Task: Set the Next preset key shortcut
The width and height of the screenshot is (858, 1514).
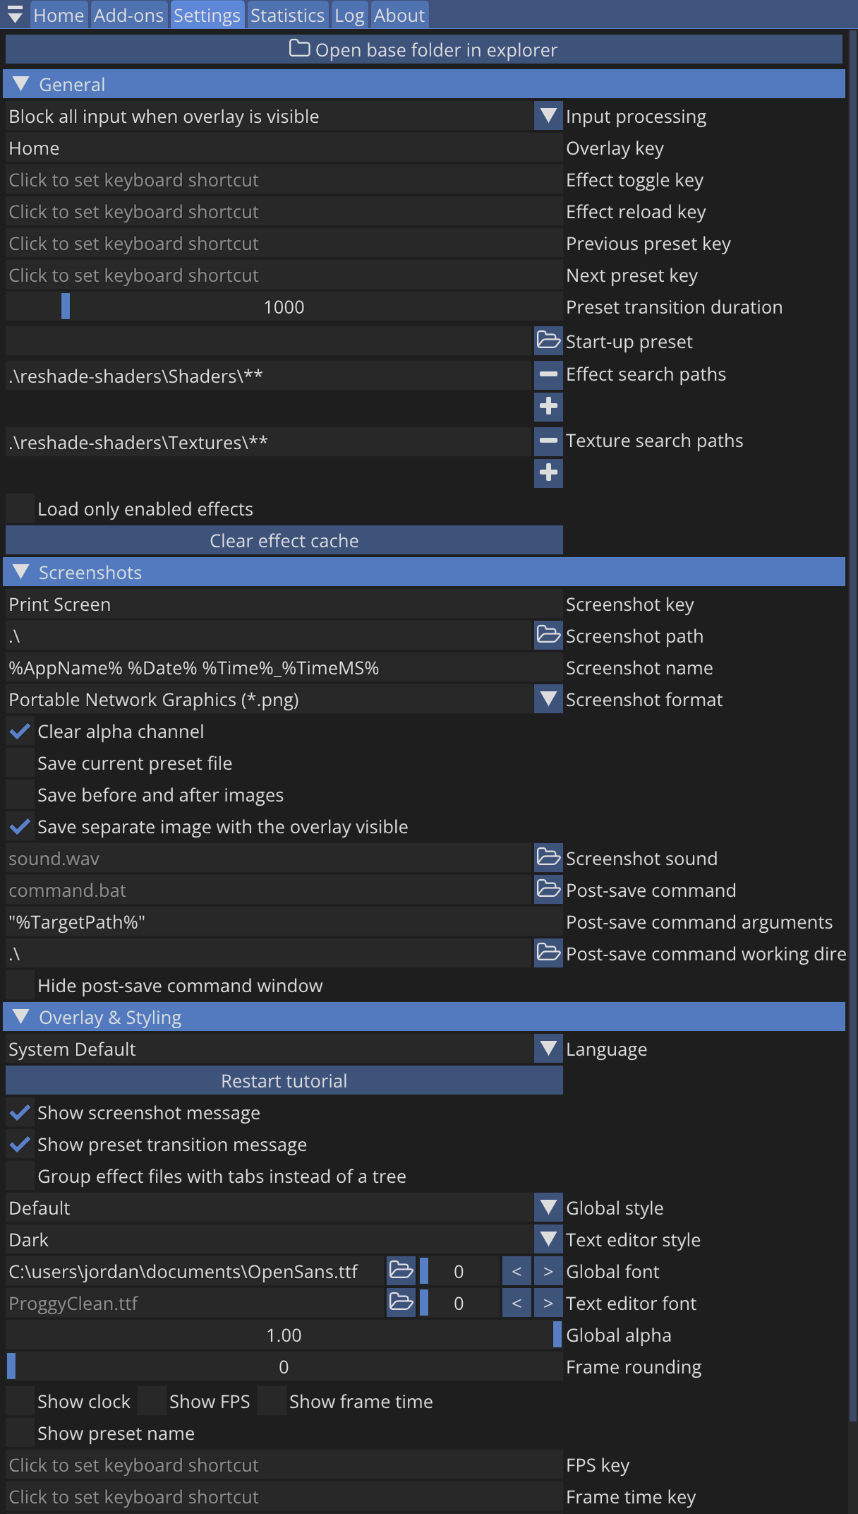Action: coord(284,275)
